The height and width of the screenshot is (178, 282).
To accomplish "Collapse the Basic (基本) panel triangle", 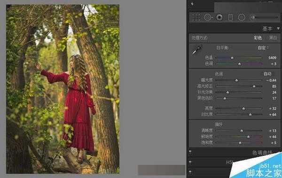I will (278, 29).
